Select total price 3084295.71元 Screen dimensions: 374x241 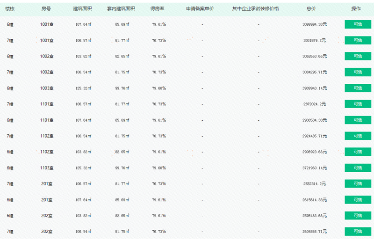(315, 72)
